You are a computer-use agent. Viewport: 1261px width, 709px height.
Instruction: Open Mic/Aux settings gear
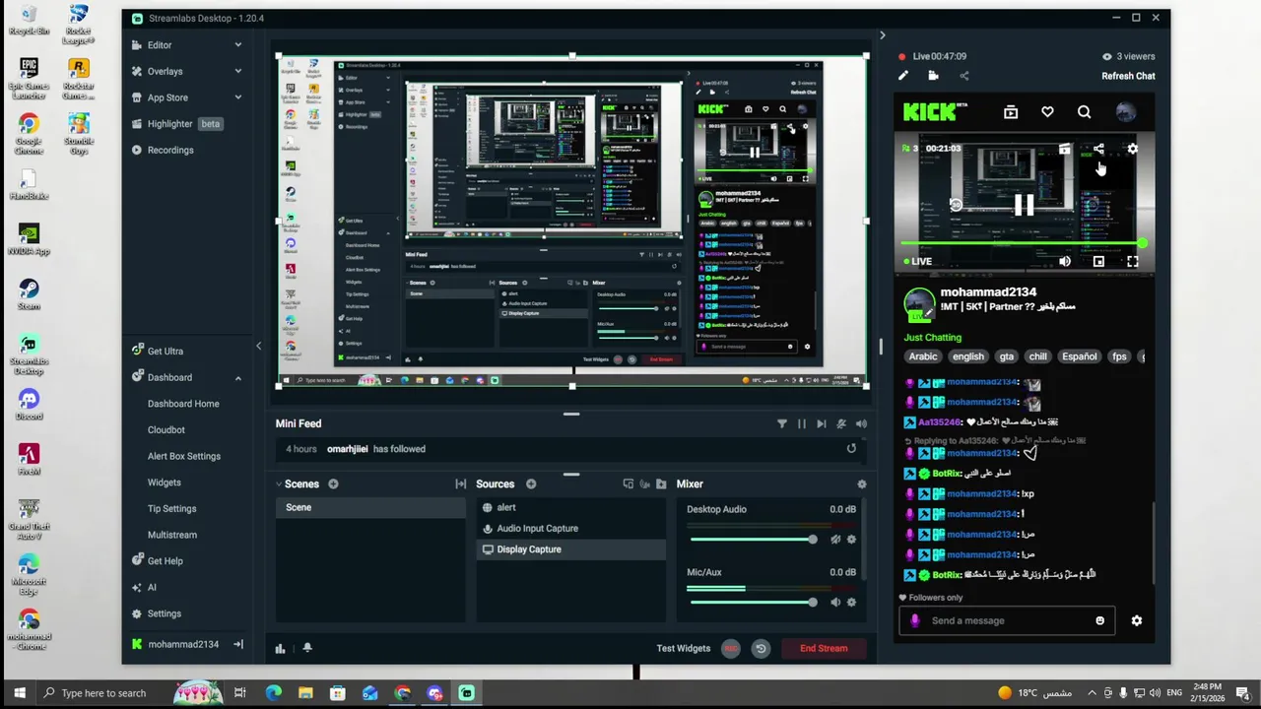852,602
